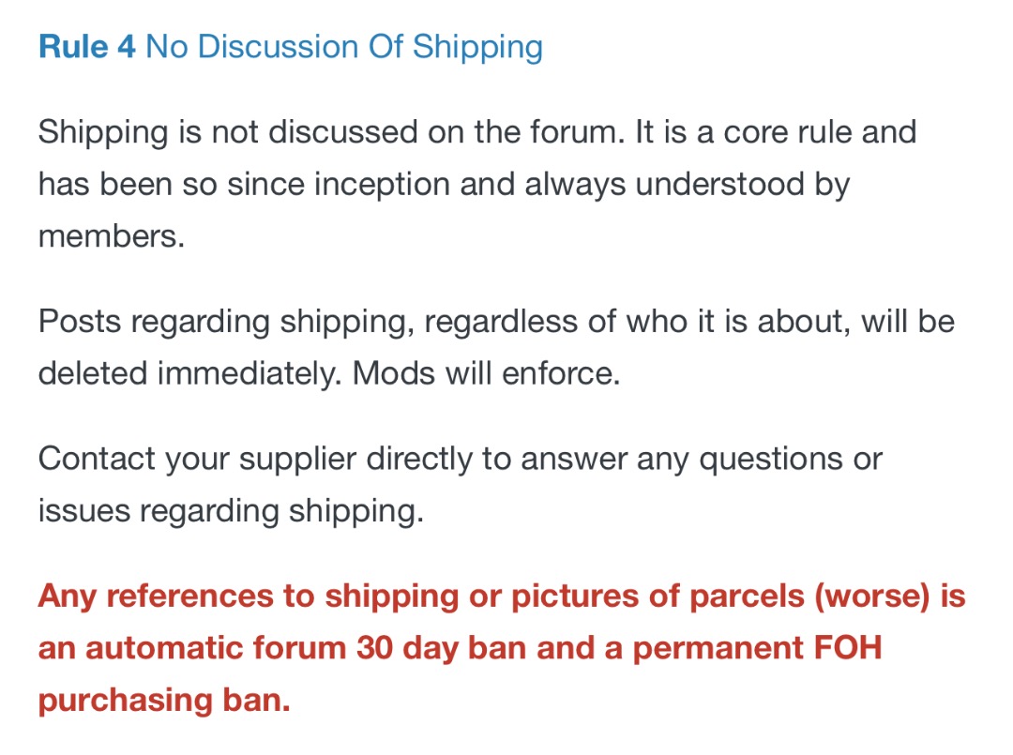Click the 'Mods will enforce.' sentence
Image resolution: width=1013 pixels, height=755 pixels.
pos(487,373)
